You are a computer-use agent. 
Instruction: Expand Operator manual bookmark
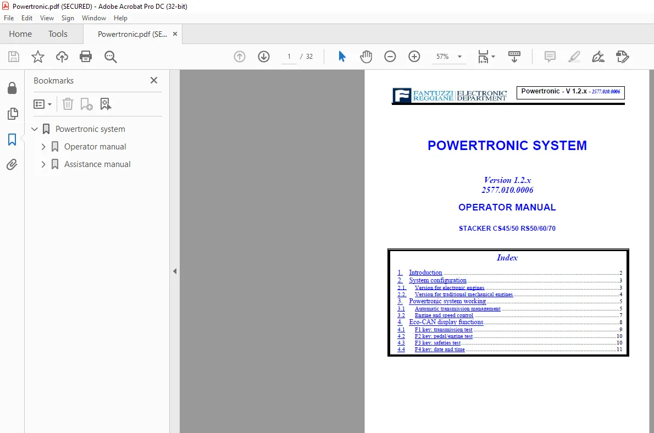pyautogui.click(x=43, y=147)
